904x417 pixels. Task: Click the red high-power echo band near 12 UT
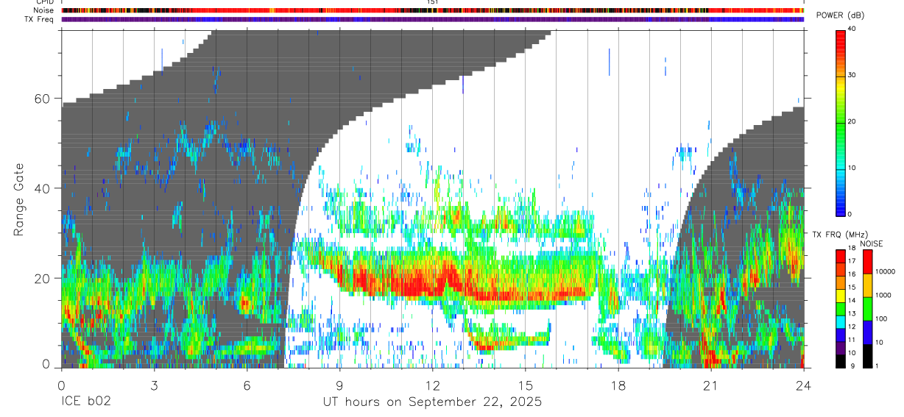412,282
